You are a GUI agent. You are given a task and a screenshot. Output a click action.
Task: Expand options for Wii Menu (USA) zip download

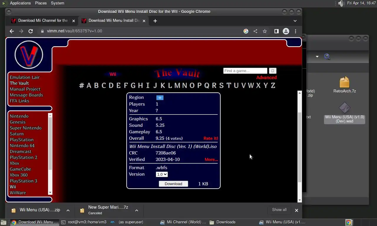coord(68,210)
